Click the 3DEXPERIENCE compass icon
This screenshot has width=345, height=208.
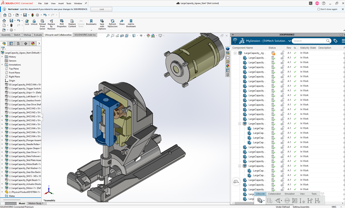click(x=235, y=41)
